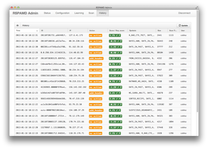Click the window vertical scrollbar
208x149 pixels.
[x=197, y=61]
